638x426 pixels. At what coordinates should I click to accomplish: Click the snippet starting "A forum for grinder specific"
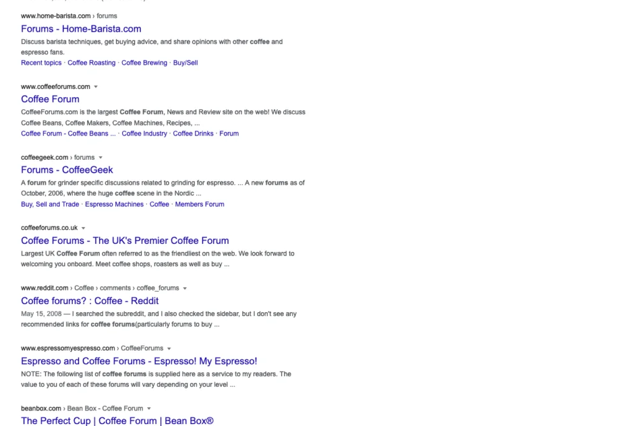click(x=163, y=188)
